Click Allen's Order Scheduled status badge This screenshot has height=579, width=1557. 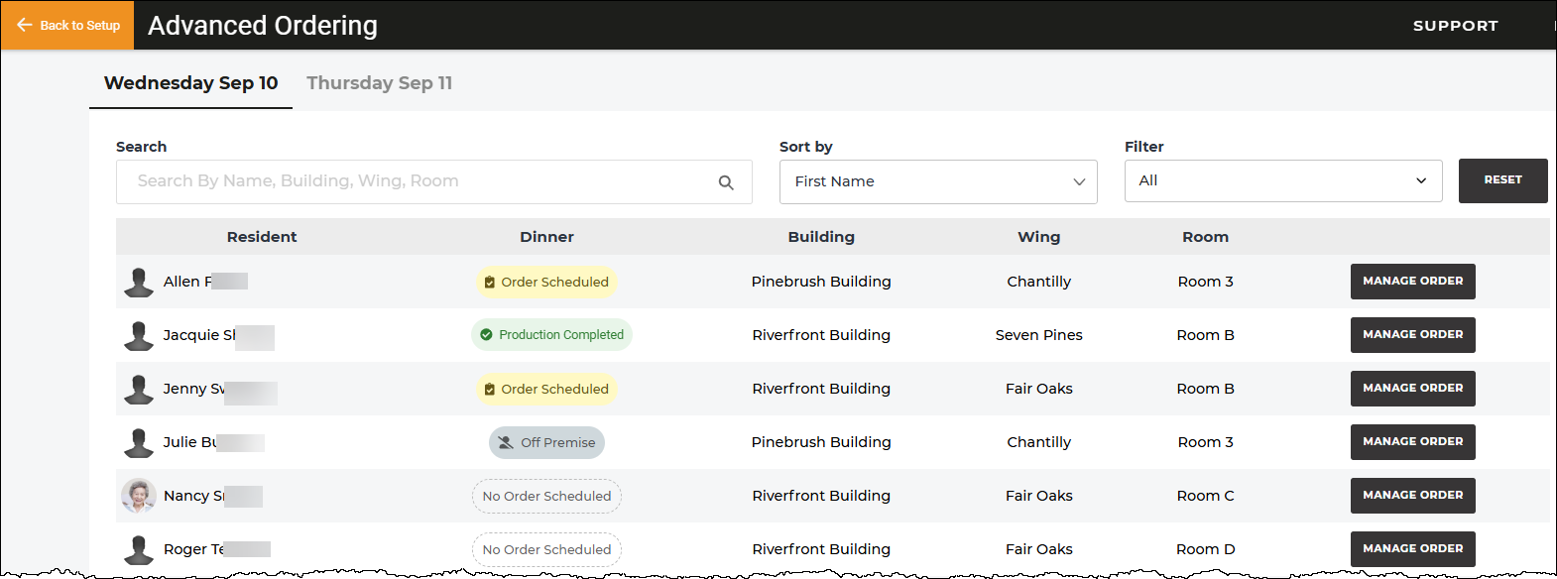click(546, 282)
